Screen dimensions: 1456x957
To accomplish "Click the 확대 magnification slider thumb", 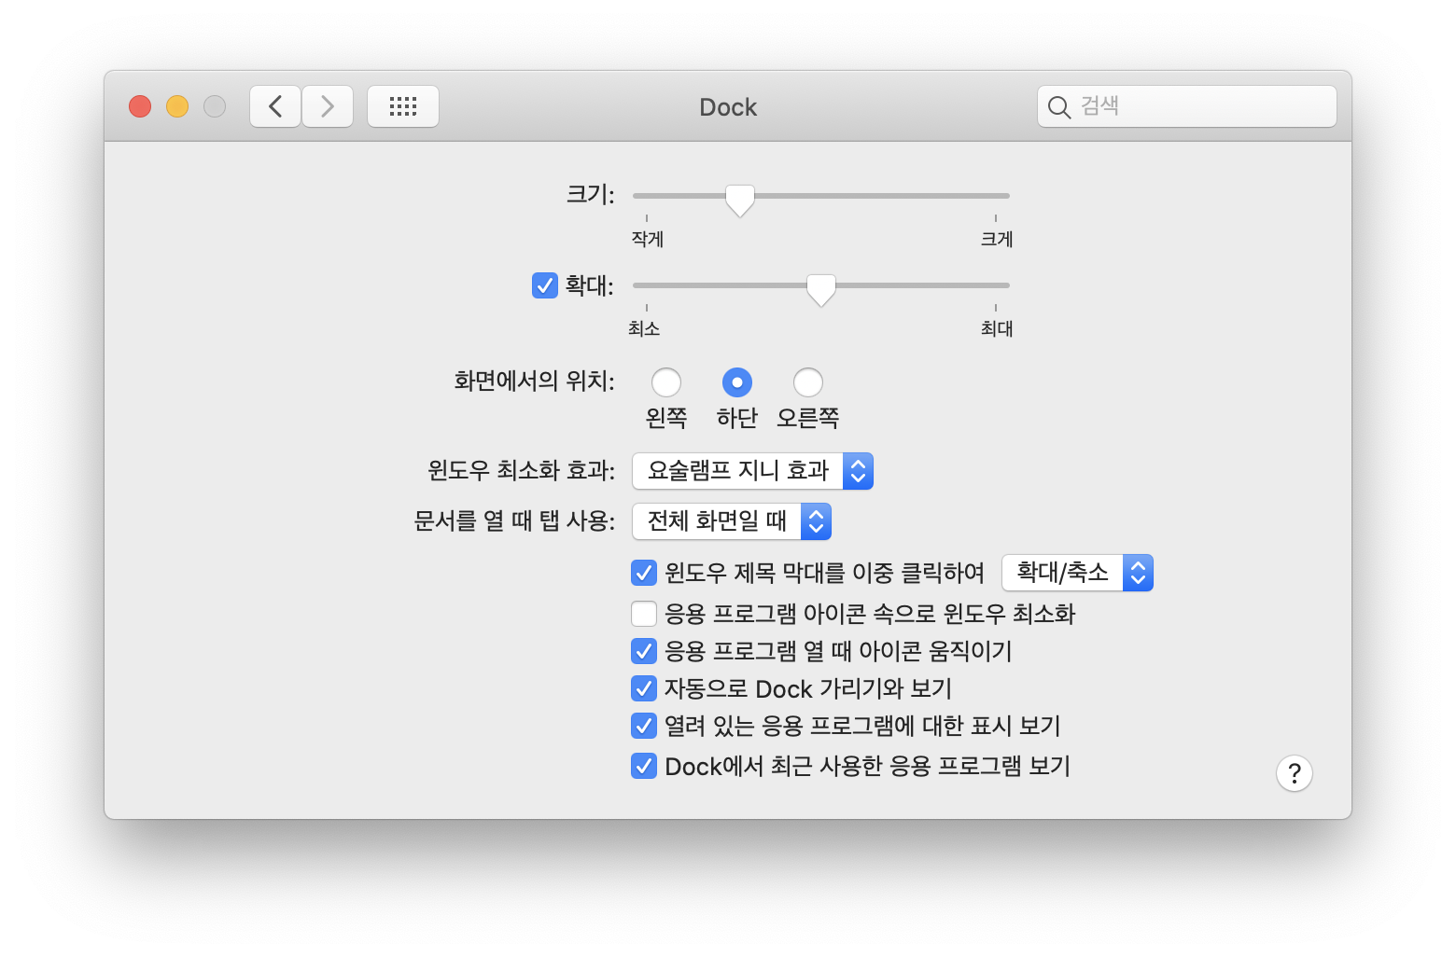I will [x=821, y=289].
